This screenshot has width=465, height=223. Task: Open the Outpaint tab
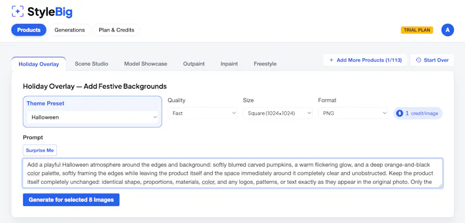coord(194,64)
